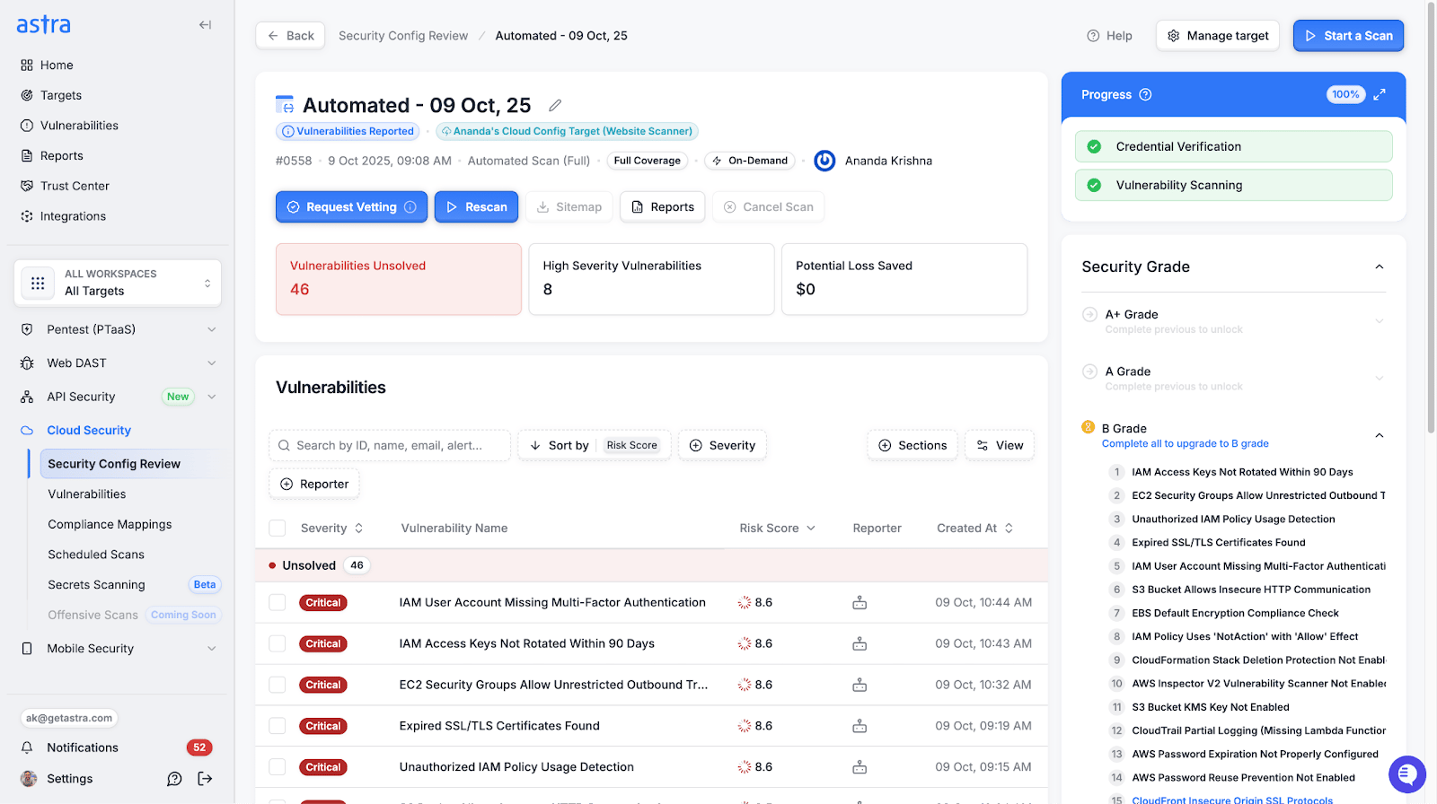Open the chat support bubble

[x=1407, y=774]
